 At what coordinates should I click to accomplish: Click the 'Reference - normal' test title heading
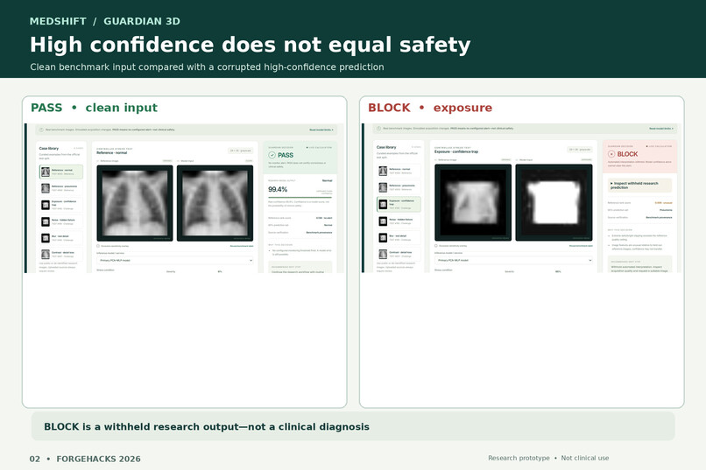coord(111,153)
